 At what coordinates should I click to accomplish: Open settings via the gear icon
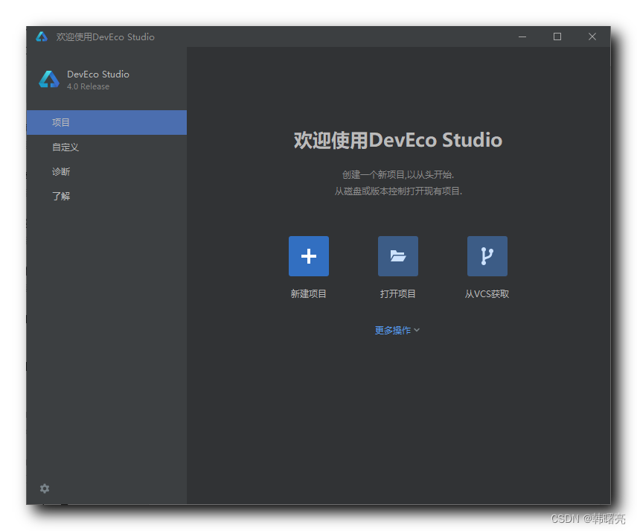click(45, 489)
